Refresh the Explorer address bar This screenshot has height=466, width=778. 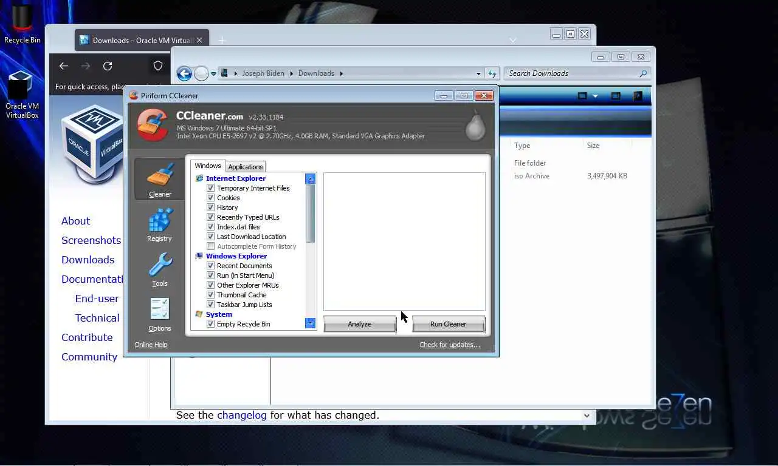pyautogui.click(x=493, y=73)
